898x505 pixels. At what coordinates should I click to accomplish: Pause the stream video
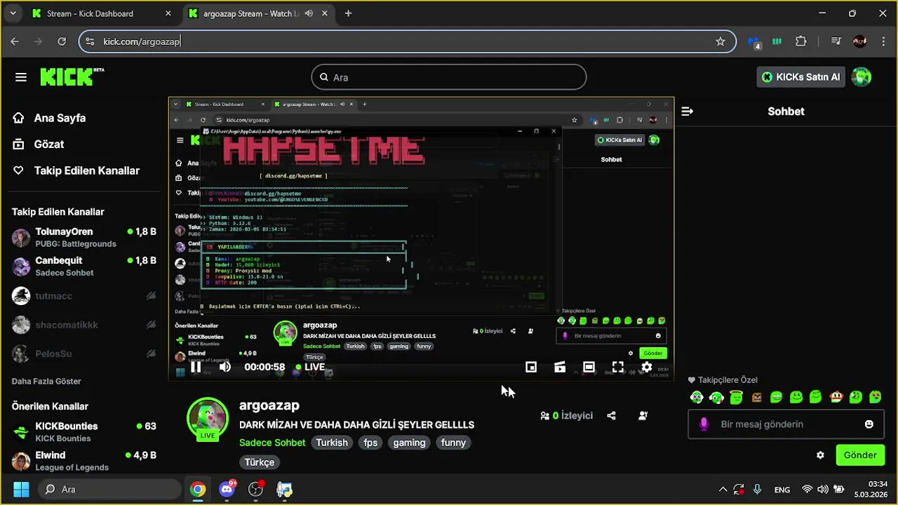point(196,367)
